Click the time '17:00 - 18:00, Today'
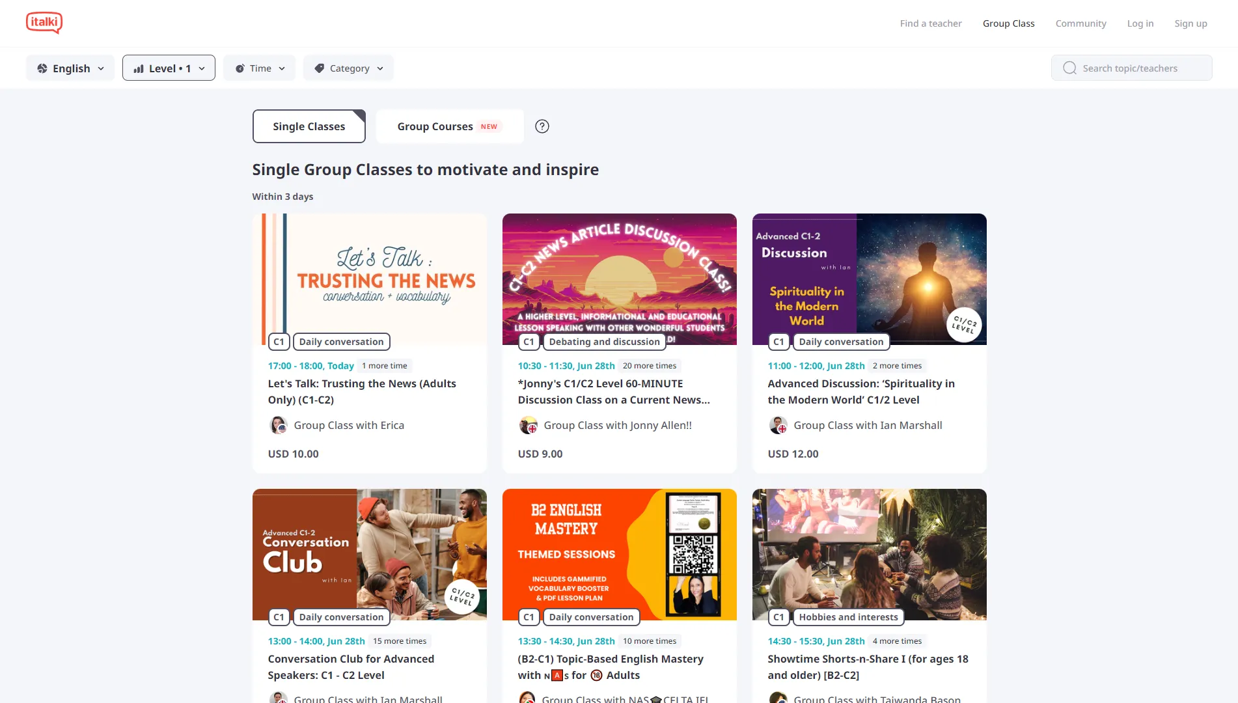The height and width of the screenshot is (703, 1238). click(311, 366)
